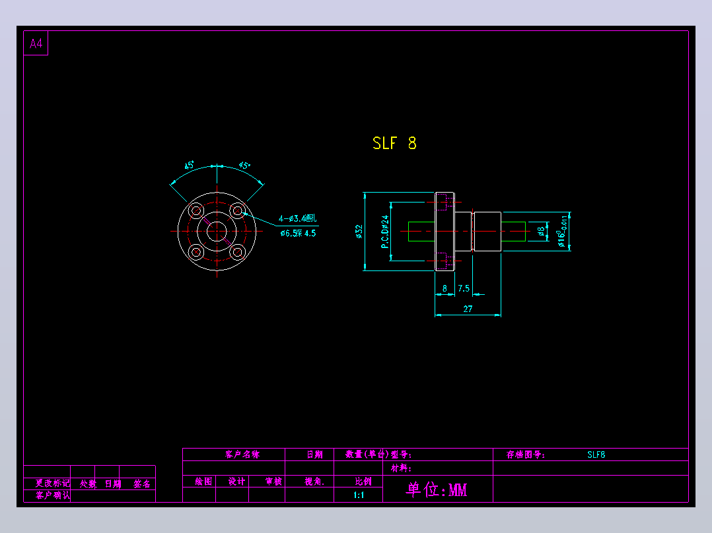Select the upper-right counterbored bolt hole

click(238, 210)
